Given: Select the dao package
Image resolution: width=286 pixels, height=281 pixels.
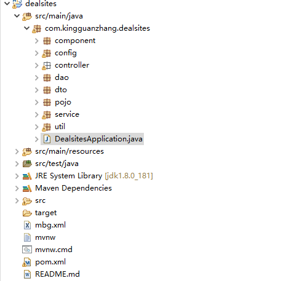Looking at the screenshot, I should pos(62,77).
